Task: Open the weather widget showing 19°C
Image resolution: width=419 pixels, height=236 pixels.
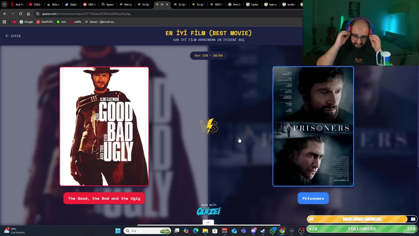Action: click(x=14, y=231)
